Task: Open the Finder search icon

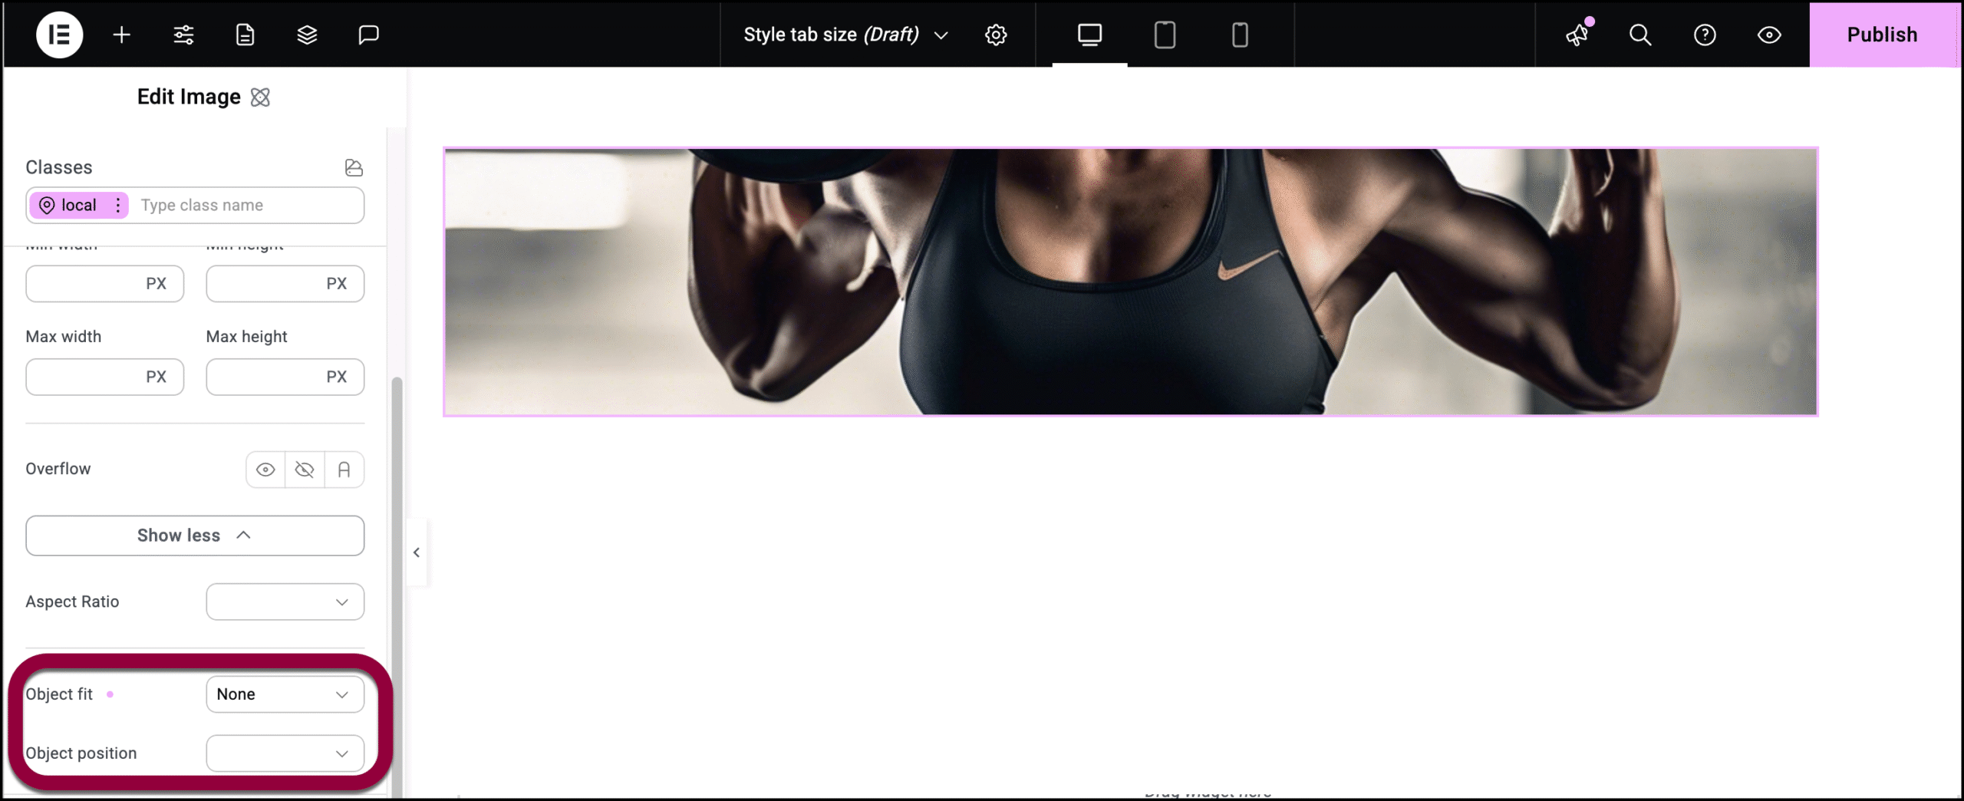Action: tap(1640, 35)
